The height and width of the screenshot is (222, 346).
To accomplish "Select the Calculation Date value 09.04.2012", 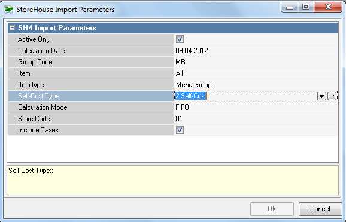I will click(192, 51).
